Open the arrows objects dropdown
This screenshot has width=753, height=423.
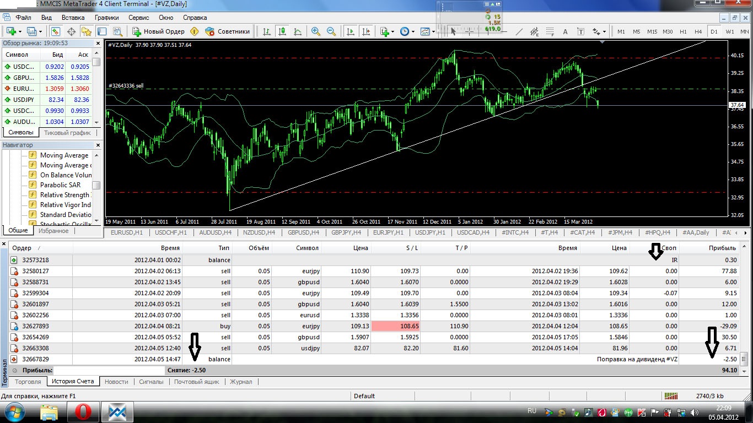click(x=605, y=31)
